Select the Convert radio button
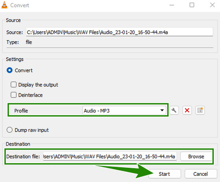Image resolution: width=220 pixels, height=182 pixels. 10,70
